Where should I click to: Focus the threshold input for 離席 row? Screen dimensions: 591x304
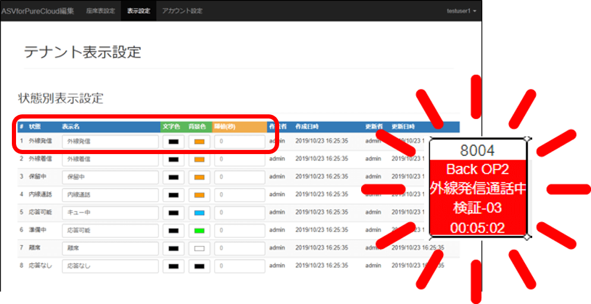point(239,248)
